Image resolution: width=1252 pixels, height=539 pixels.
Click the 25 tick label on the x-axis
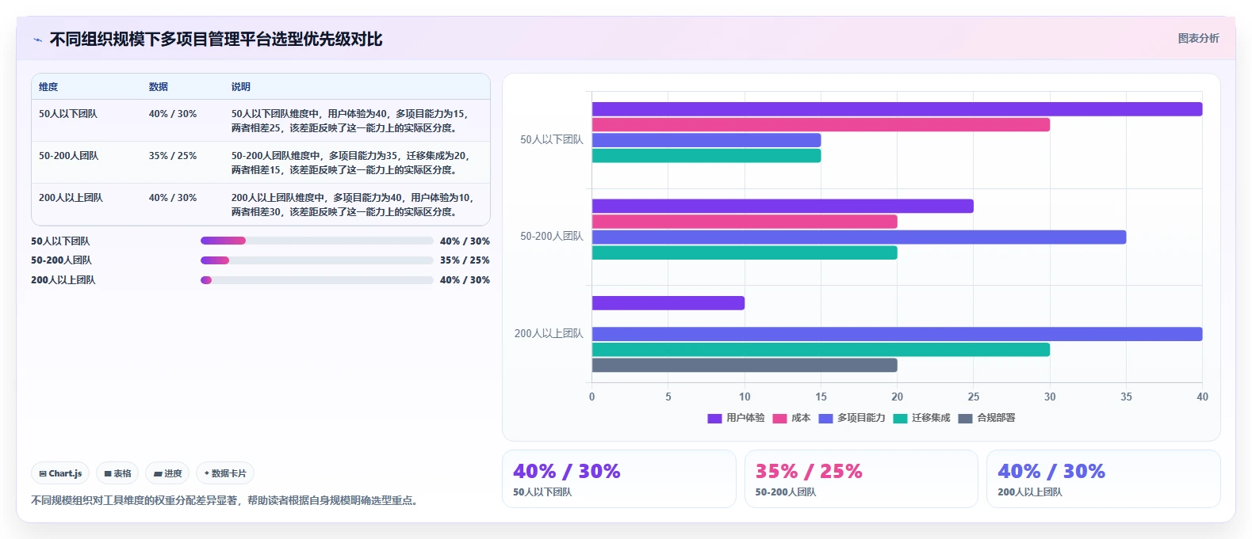(974, 397)
